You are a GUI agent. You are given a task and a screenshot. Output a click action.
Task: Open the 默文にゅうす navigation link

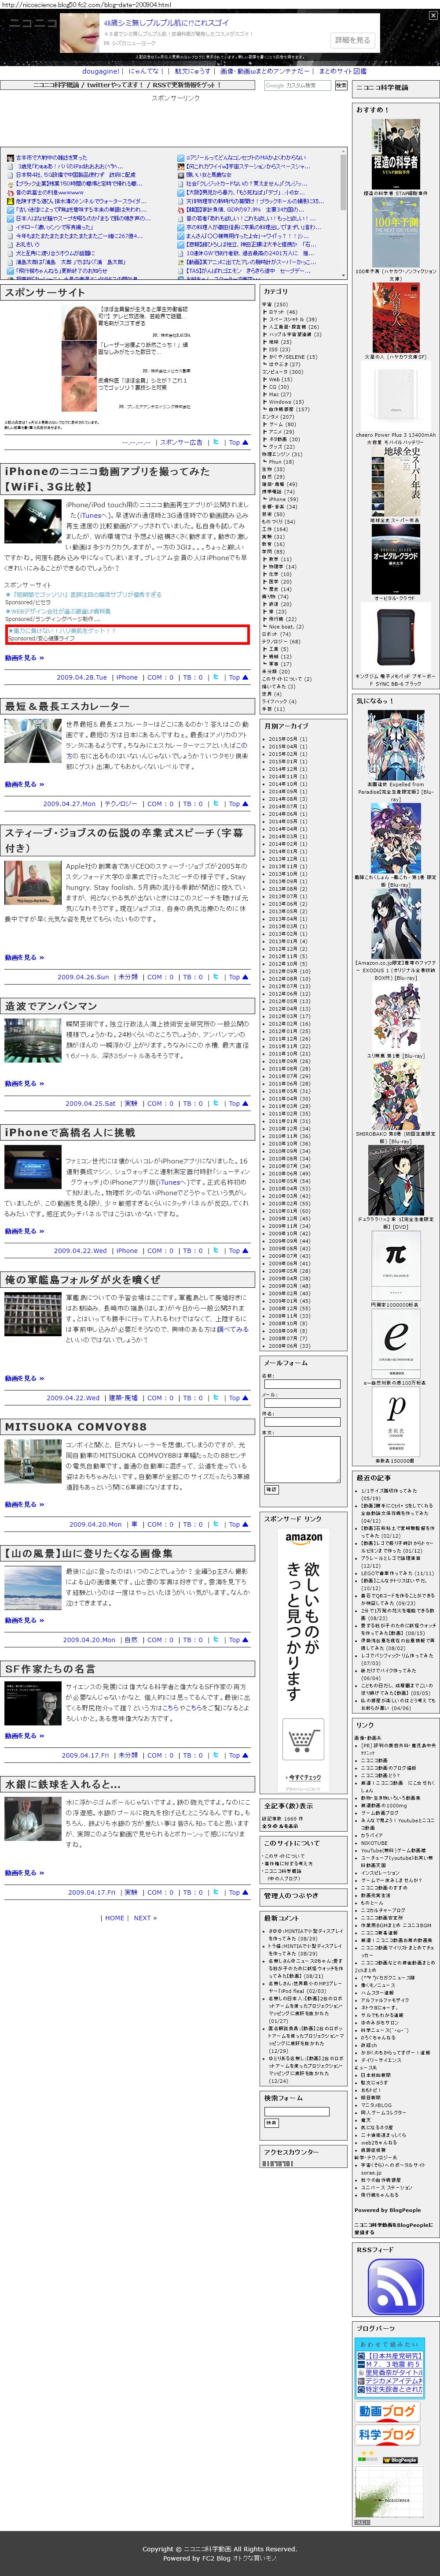click(x=193, y=71)
